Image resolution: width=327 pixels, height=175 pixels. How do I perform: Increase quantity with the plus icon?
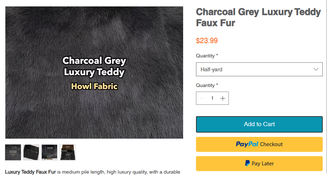pyautogui.click(x=223, y=98)
